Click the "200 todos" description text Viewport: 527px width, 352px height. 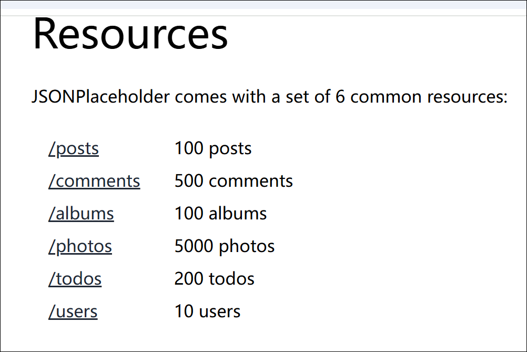pyautogui.click(x=215, y=279)
